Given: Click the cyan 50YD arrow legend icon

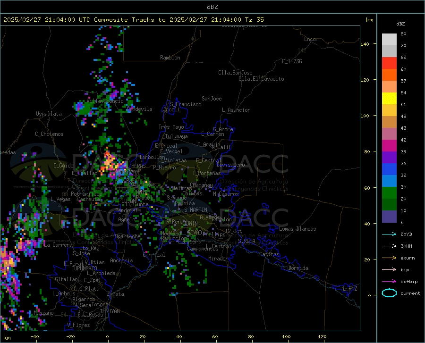Looking at the screenshot, I should 389,234.
